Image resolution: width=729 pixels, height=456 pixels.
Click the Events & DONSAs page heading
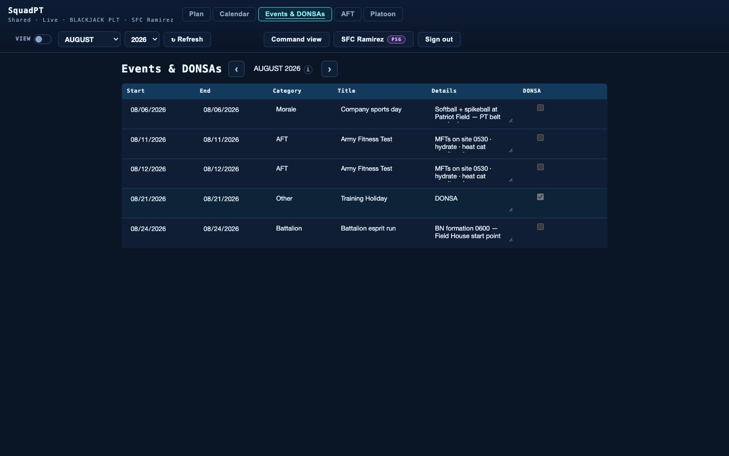click(x=172, y=69)
